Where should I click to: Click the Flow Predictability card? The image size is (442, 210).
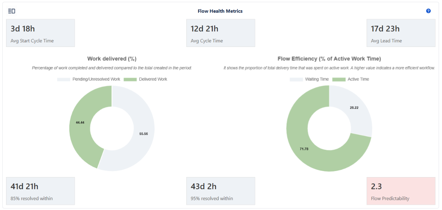(401, 191)
